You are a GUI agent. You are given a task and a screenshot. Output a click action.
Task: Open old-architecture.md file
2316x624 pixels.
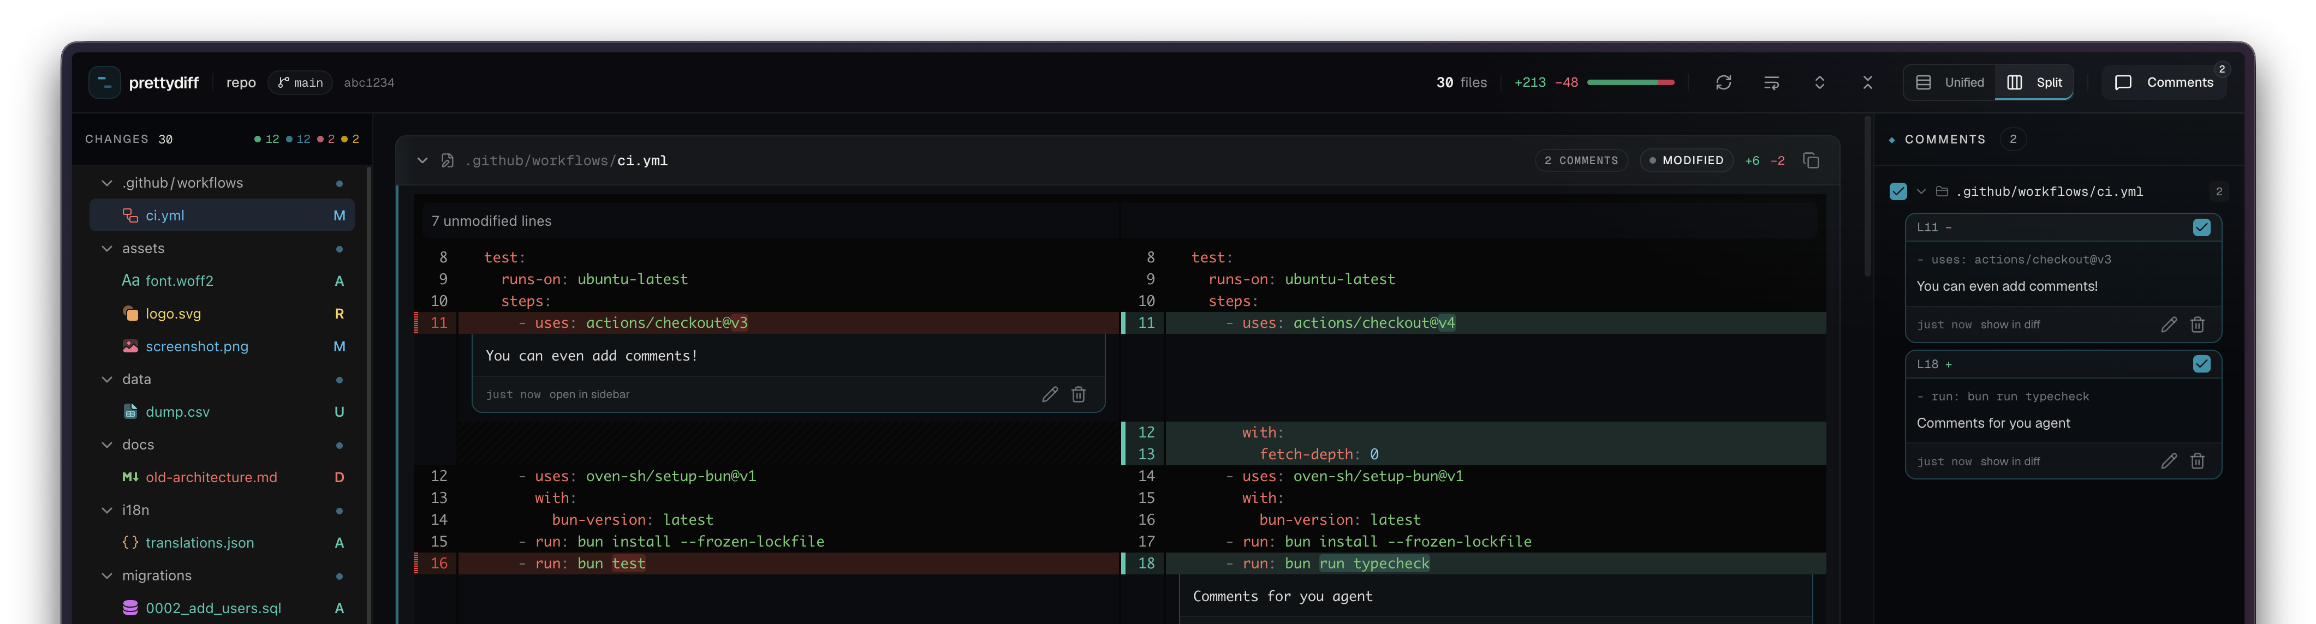coord(222,478)
